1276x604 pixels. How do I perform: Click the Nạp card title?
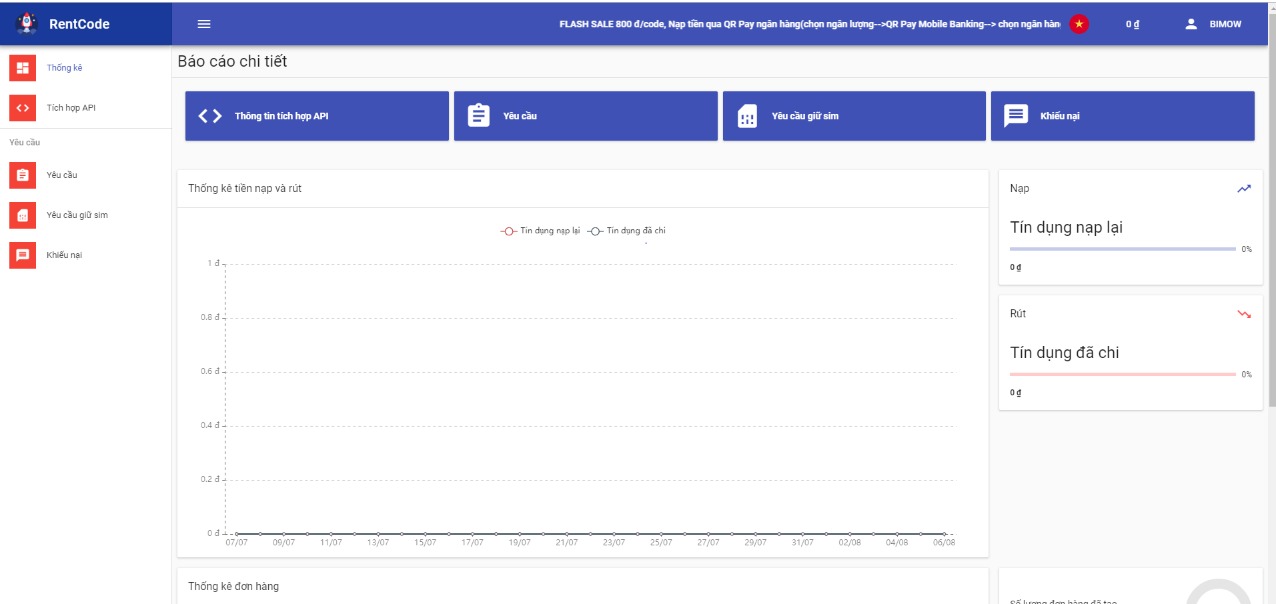coord(1019,189)
